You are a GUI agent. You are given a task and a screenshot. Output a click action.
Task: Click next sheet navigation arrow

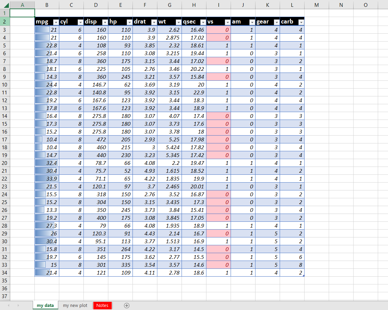[18, 306]
